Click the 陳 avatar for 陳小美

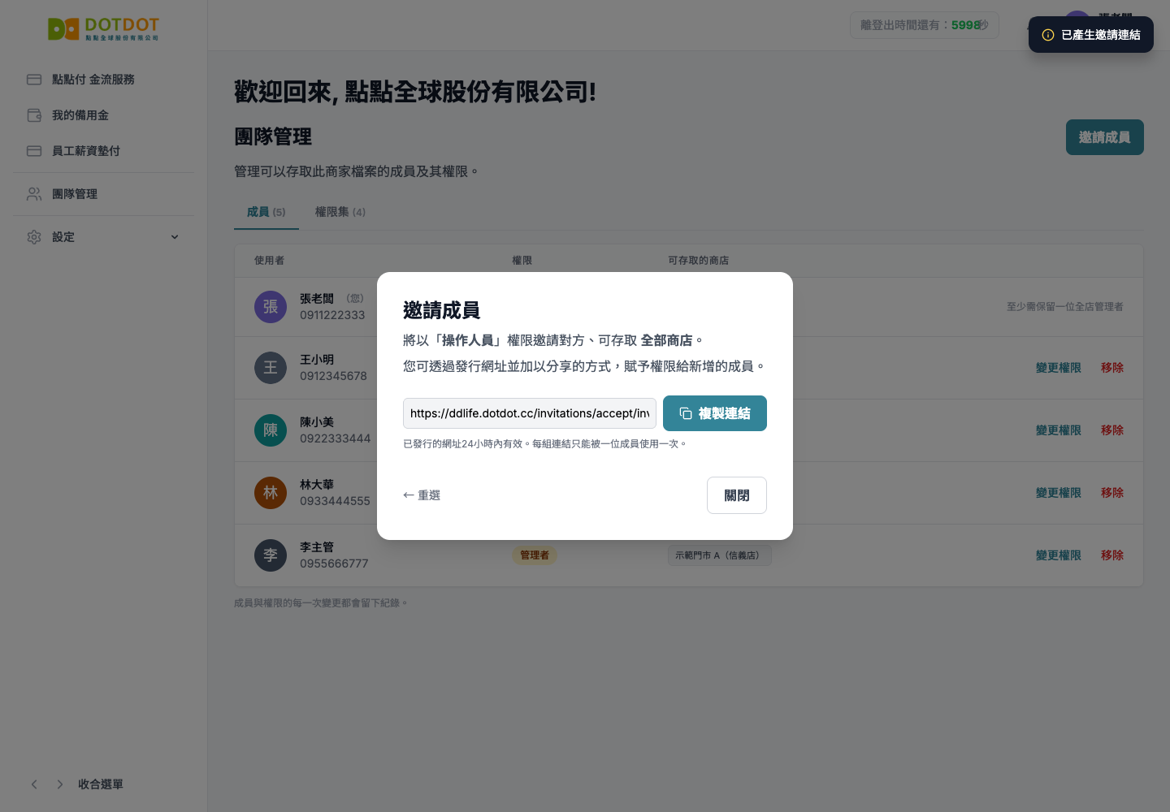(271, 430)
